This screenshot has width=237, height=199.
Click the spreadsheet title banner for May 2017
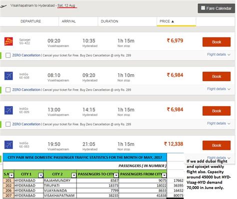(85, 157)
